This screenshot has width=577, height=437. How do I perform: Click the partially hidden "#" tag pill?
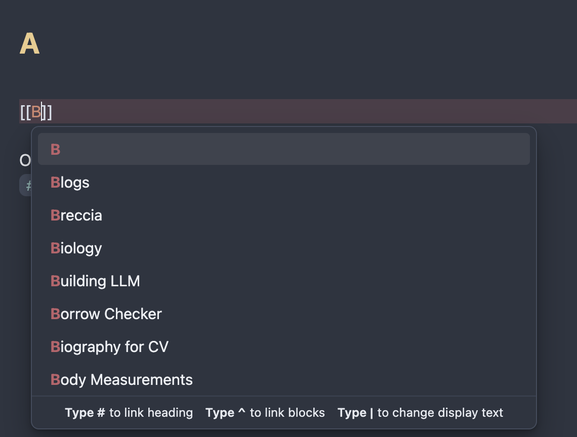[x=26, y=186]
